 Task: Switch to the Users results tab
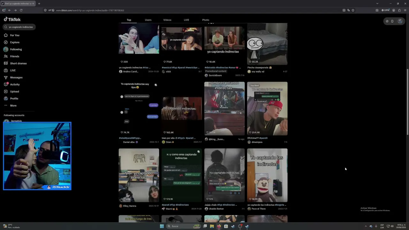click(148, 20)
